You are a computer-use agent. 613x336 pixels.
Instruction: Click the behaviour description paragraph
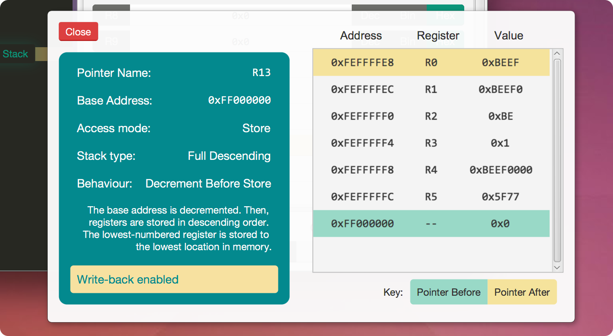click(x=177, y=229)
